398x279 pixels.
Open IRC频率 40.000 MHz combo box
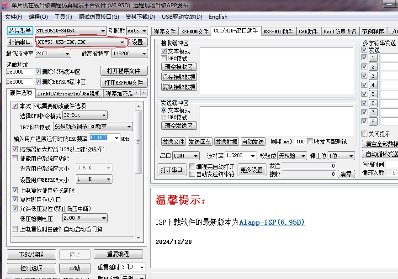click(x=104, y=138)
